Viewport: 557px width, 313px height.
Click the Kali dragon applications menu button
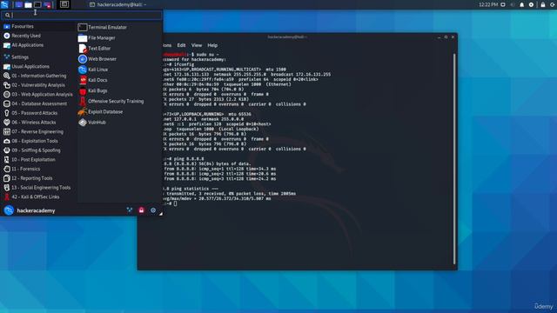4,4
